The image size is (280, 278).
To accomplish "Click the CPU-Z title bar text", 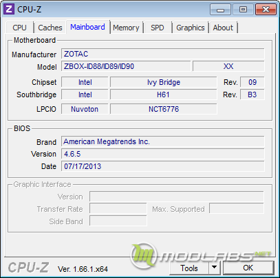I will pos(29,10).
